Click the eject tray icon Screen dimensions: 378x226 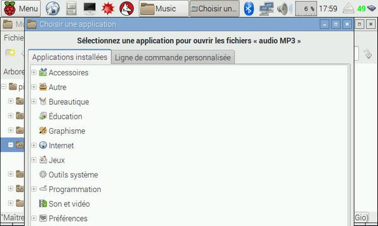pos(348,8)
